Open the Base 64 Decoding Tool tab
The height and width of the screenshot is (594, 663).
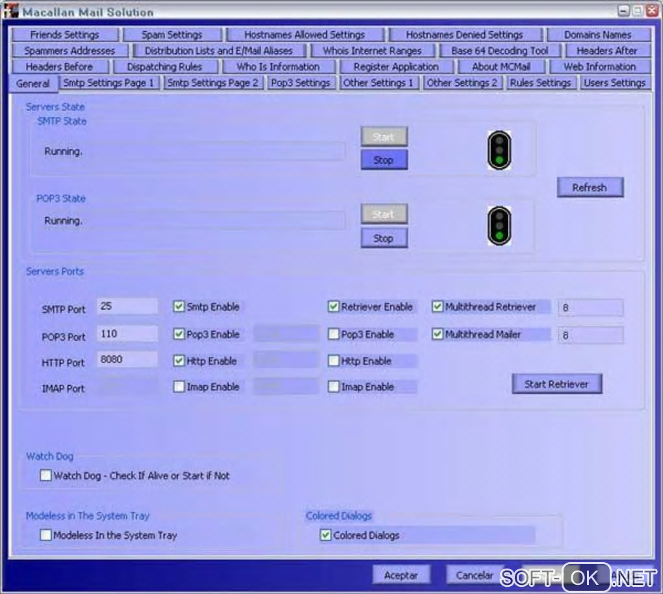pos(500,51)
